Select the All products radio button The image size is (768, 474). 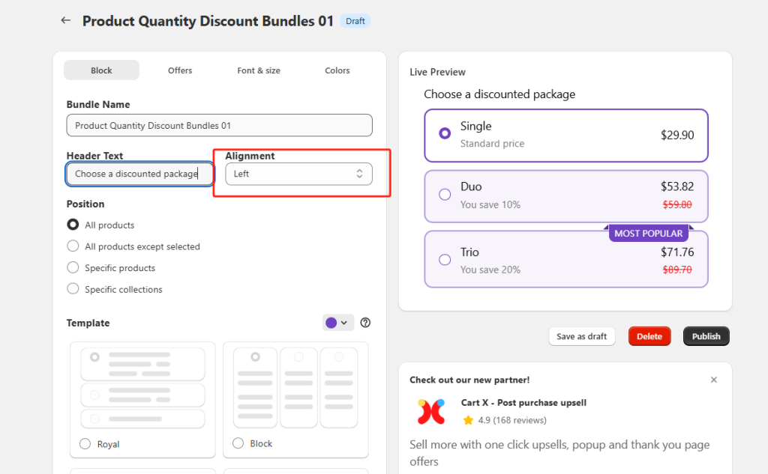pyautogui.click(x=73, y=225)
